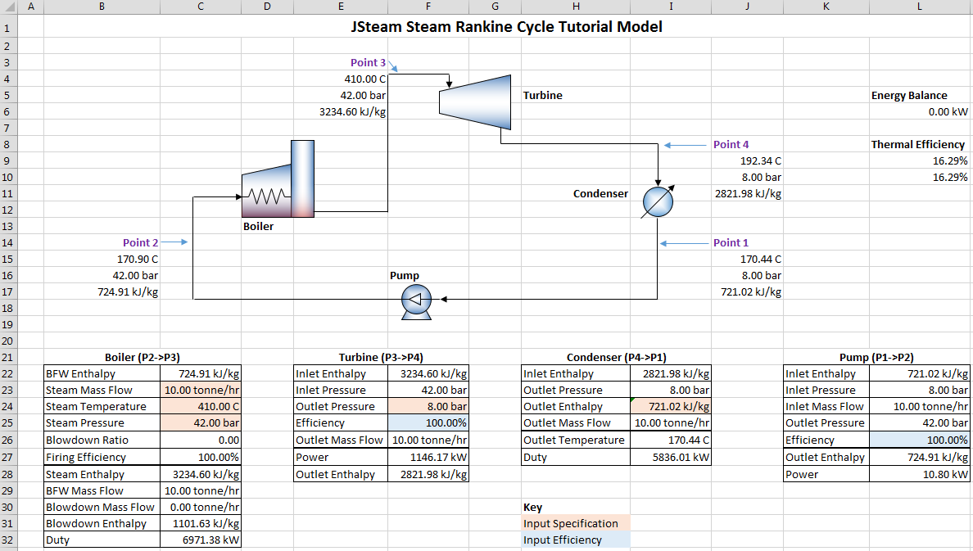Click the Turbine diagram shape
973x551 pixels.
[x=475, y=102]
